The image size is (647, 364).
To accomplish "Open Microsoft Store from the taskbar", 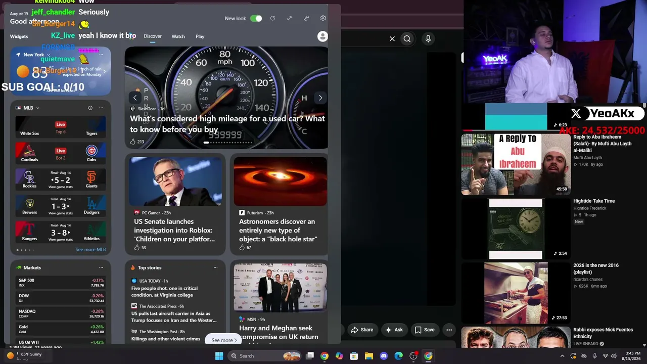I will pos(354,356).
